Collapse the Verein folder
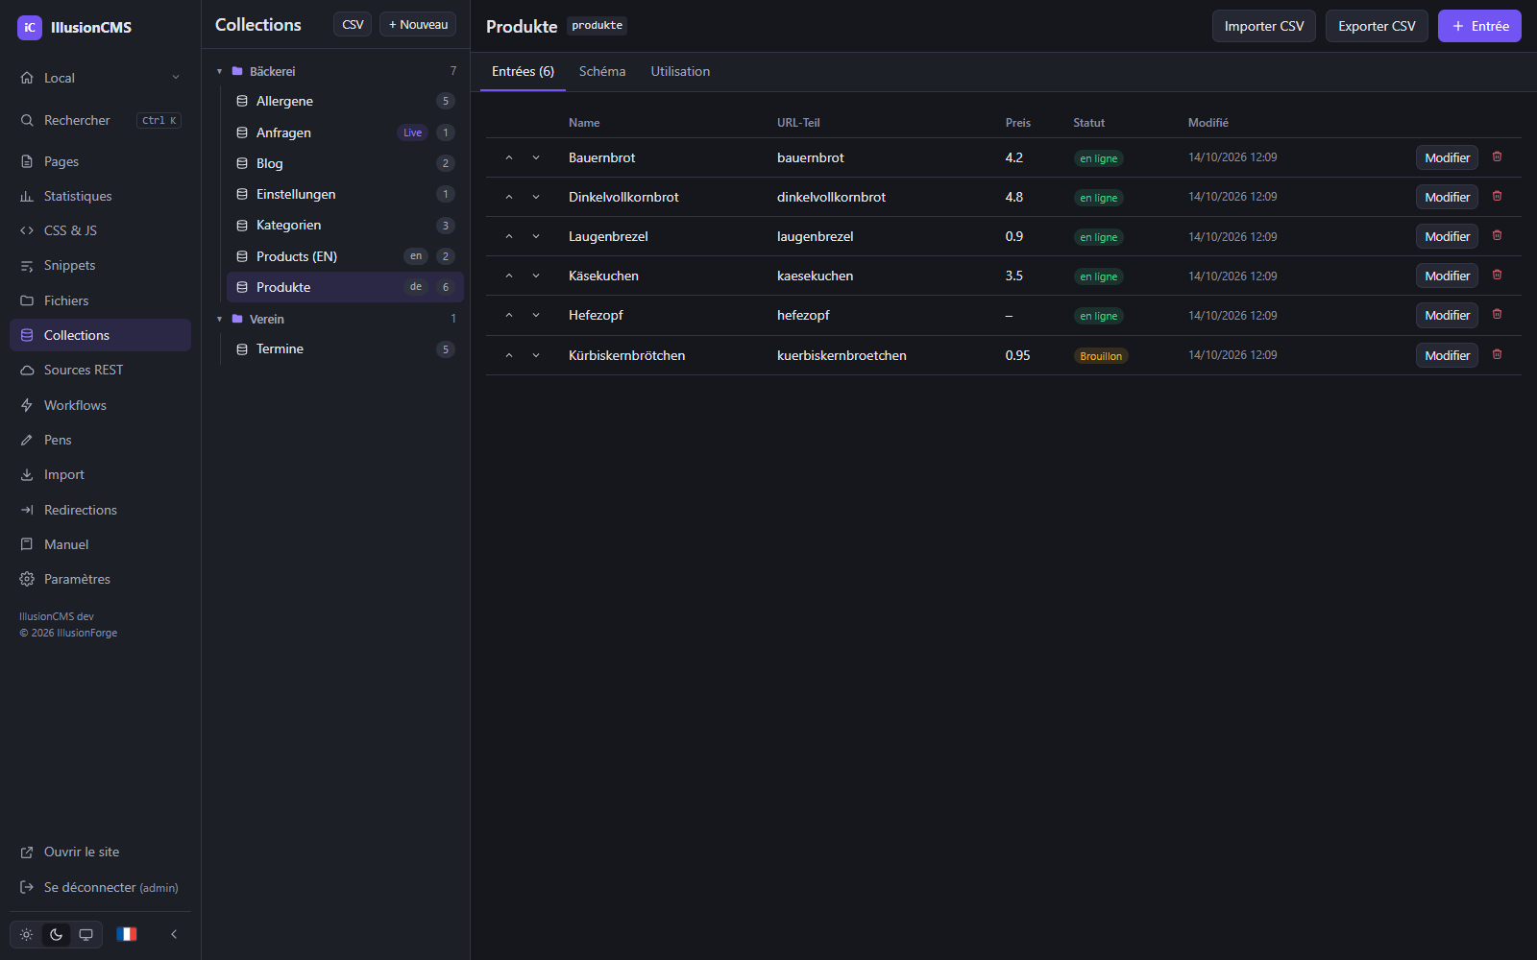The image size is (1537, 960). [220, 319]
